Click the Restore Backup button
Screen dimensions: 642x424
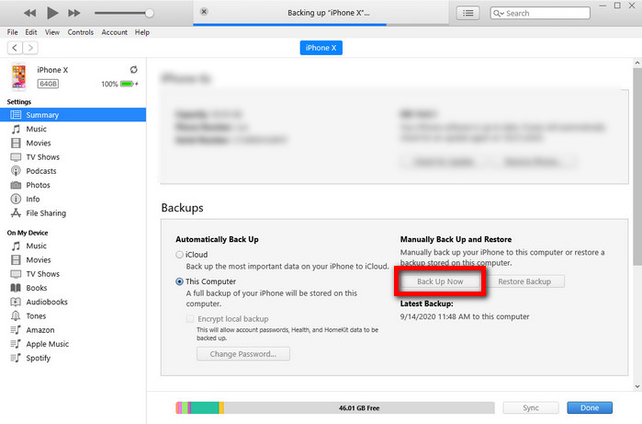[524, 281]
